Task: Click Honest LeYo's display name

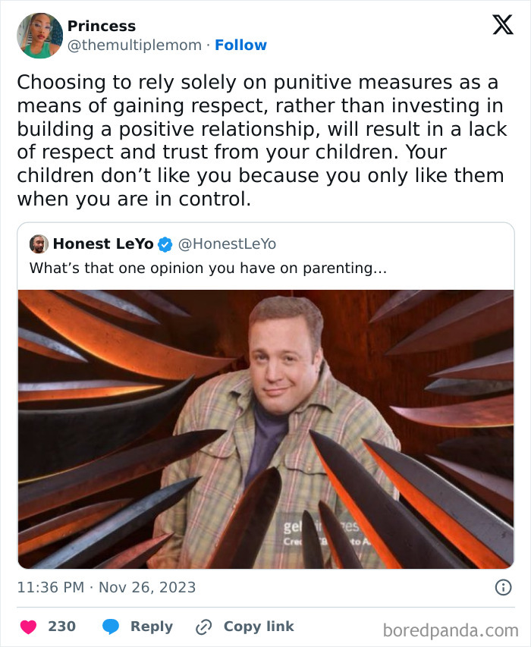Action: [x=102, y=243]
